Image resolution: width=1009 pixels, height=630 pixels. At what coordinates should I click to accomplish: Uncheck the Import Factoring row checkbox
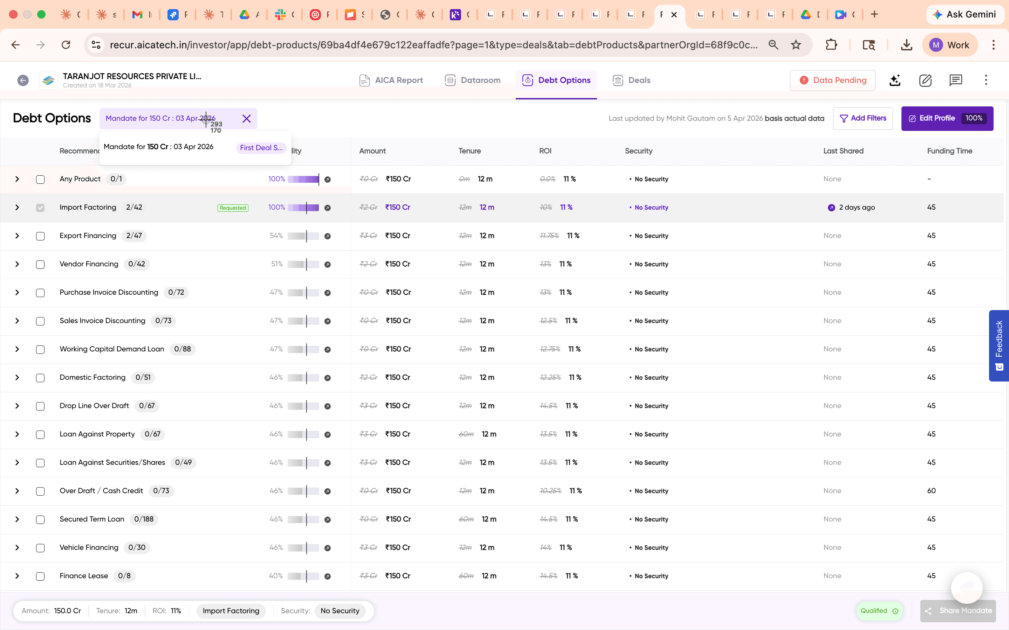[x=40, y=207]
